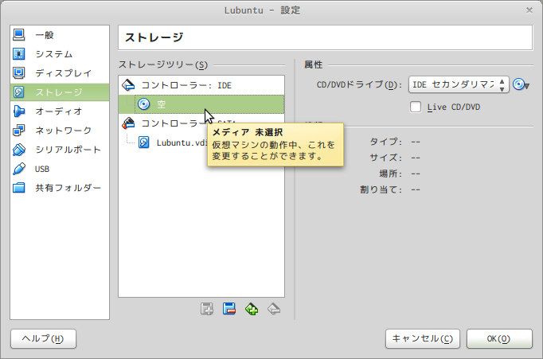Open the システム settings page
This screenshot has width=543, height=359.
60,54
